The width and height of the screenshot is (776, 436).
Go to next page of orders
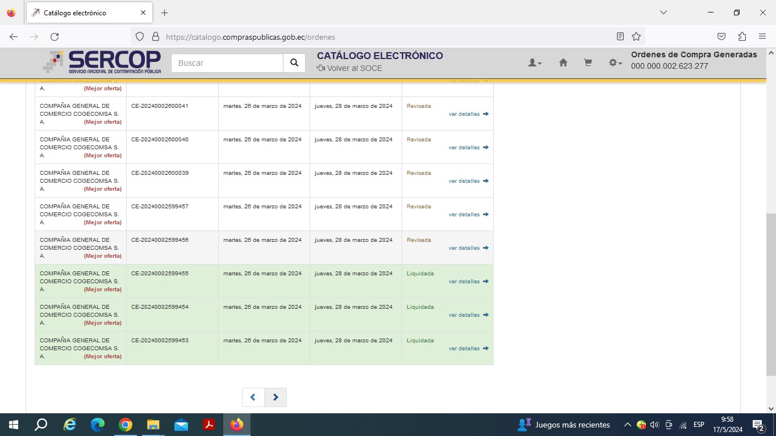coord(276,397)
